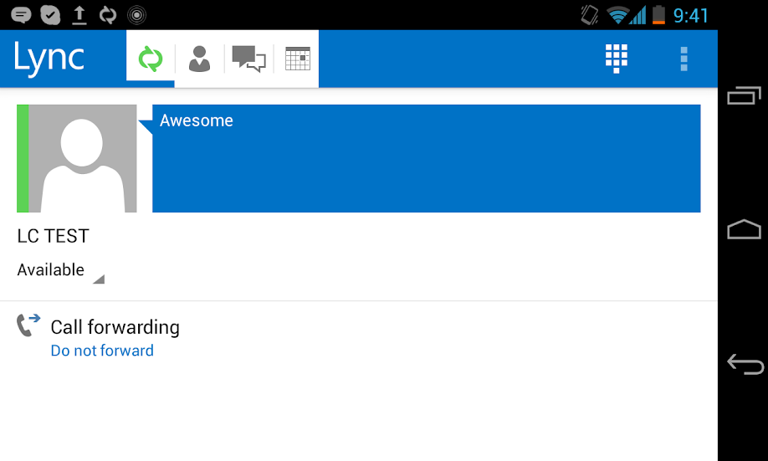Open the overflow menu with three dots
This screenshot has width=768, height=461.
(684, 59)
